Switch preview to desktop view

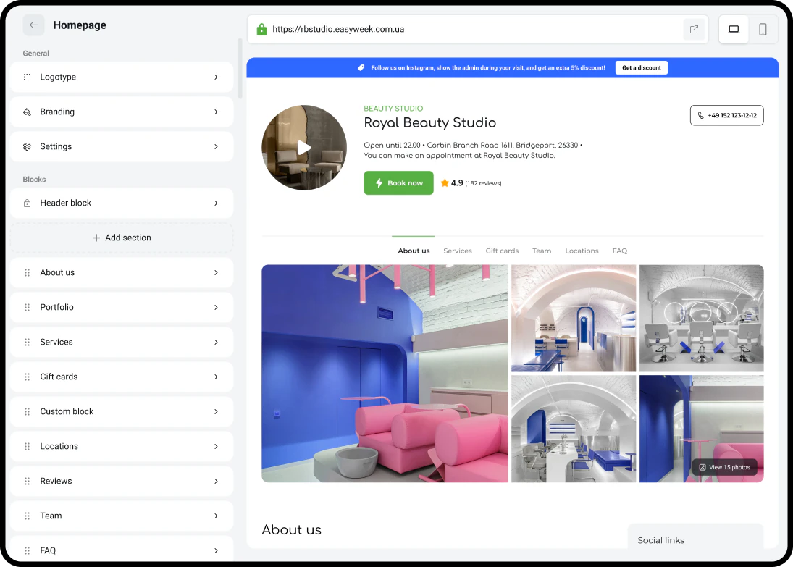[733, 29]
